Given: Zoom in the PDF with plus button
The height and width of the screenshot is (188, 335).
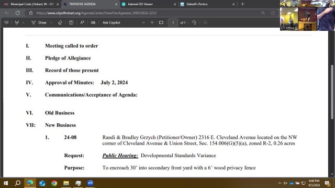Looking at the screenshot, I should (152, 22).
